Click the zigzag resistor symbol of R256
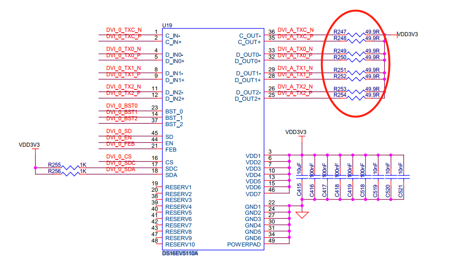Image resolution: width=471 pixels, height=267 pixels. pos(71,174)
